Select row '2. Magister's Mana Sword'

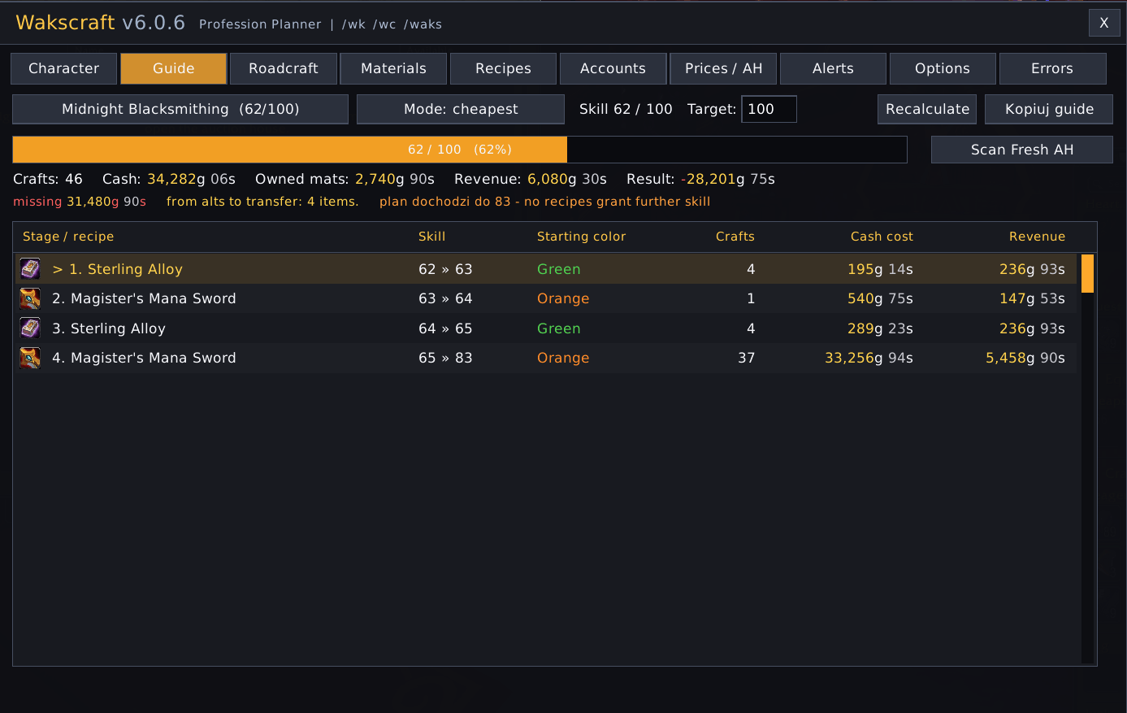pyautogui.click(x=546, y=298)
